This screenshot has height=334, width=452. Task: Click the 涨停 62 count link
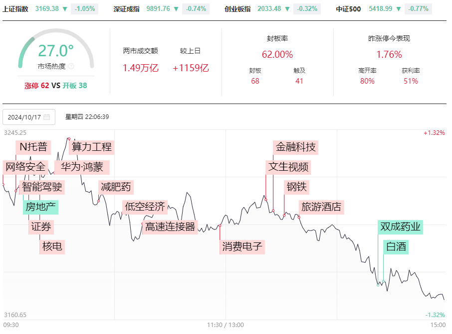coord(36,86)
